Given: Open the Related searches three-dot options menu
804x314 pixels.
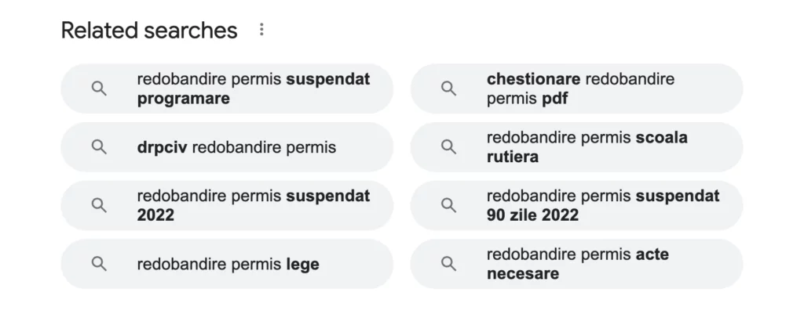Looking at the screenshot, I should tap(261, 30).
